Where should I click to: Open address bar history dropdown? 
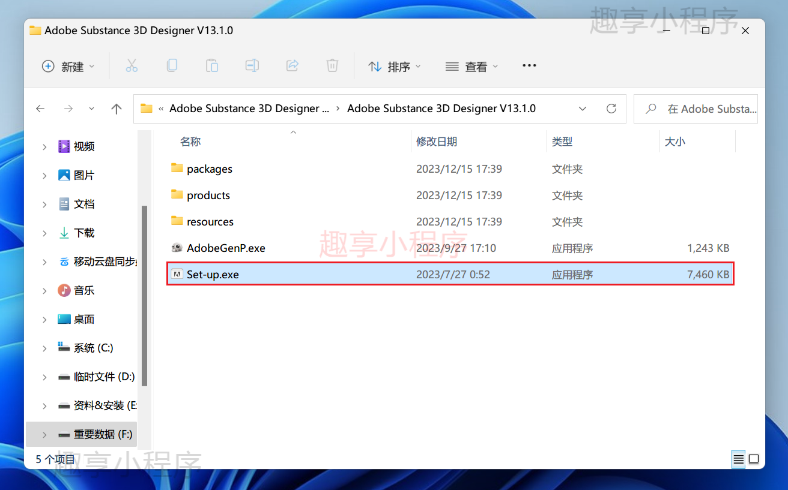click(x=583, y=109)
